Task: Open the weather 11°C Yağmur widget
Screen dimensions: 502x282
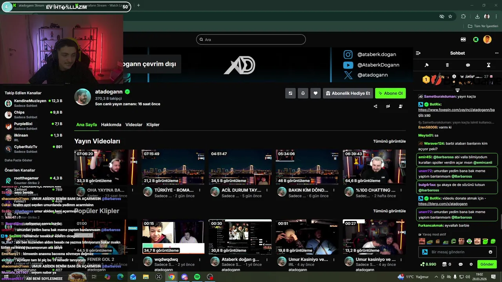Action: pyautogui.click(x=413, y=277)
